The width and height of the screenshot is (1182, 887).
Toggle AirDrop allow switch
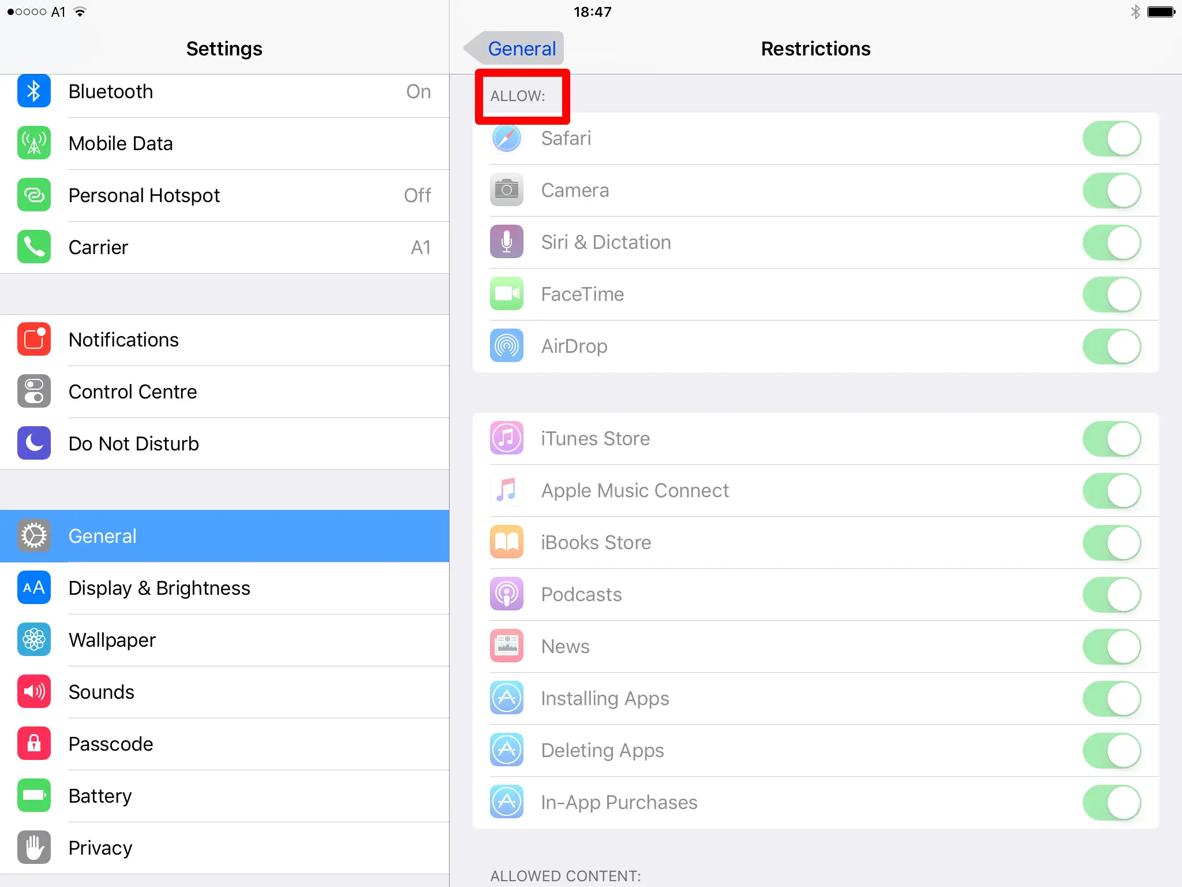click(1112, 346)
